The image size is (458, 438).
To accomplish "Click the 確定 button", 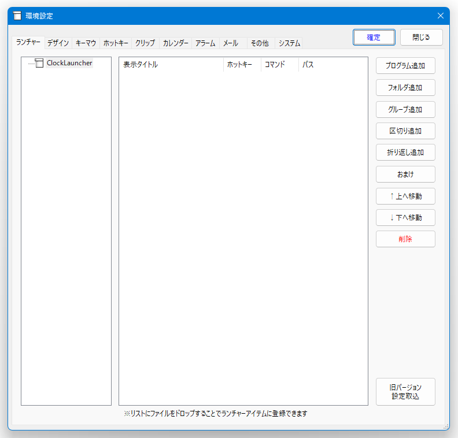I will point(374,38).
